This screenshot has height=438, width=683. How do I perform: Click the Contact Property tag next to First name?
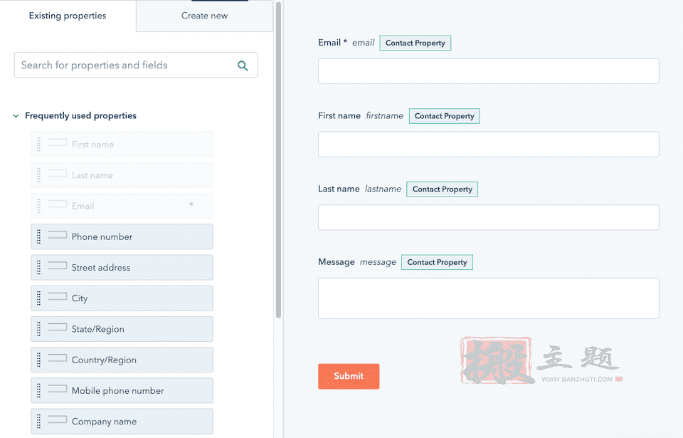(444, 116)
